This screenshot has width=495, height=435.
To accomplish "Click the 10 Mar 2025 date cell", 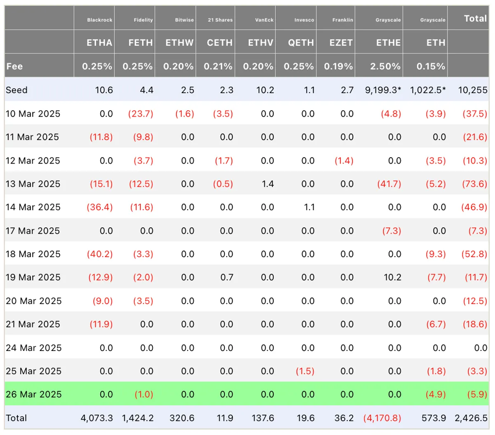I will pos(33,114).
